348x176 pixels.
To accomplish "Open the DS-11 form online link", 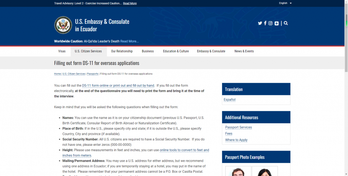I will [x=118, y=85].
